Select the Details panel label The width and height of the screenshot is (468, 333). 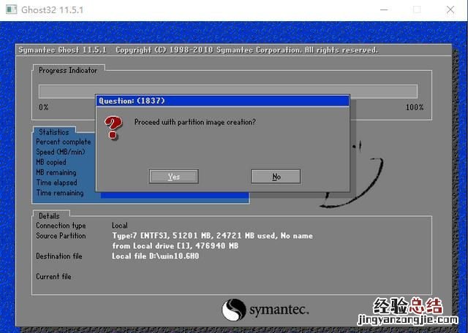(49, 216)
